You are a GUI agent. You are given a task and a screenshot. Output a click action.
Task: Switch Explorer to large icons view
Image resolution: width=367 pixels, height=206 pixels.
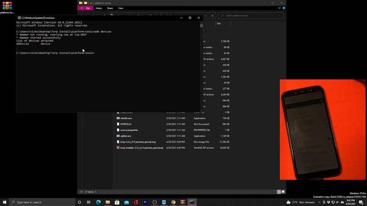[283, 192]
